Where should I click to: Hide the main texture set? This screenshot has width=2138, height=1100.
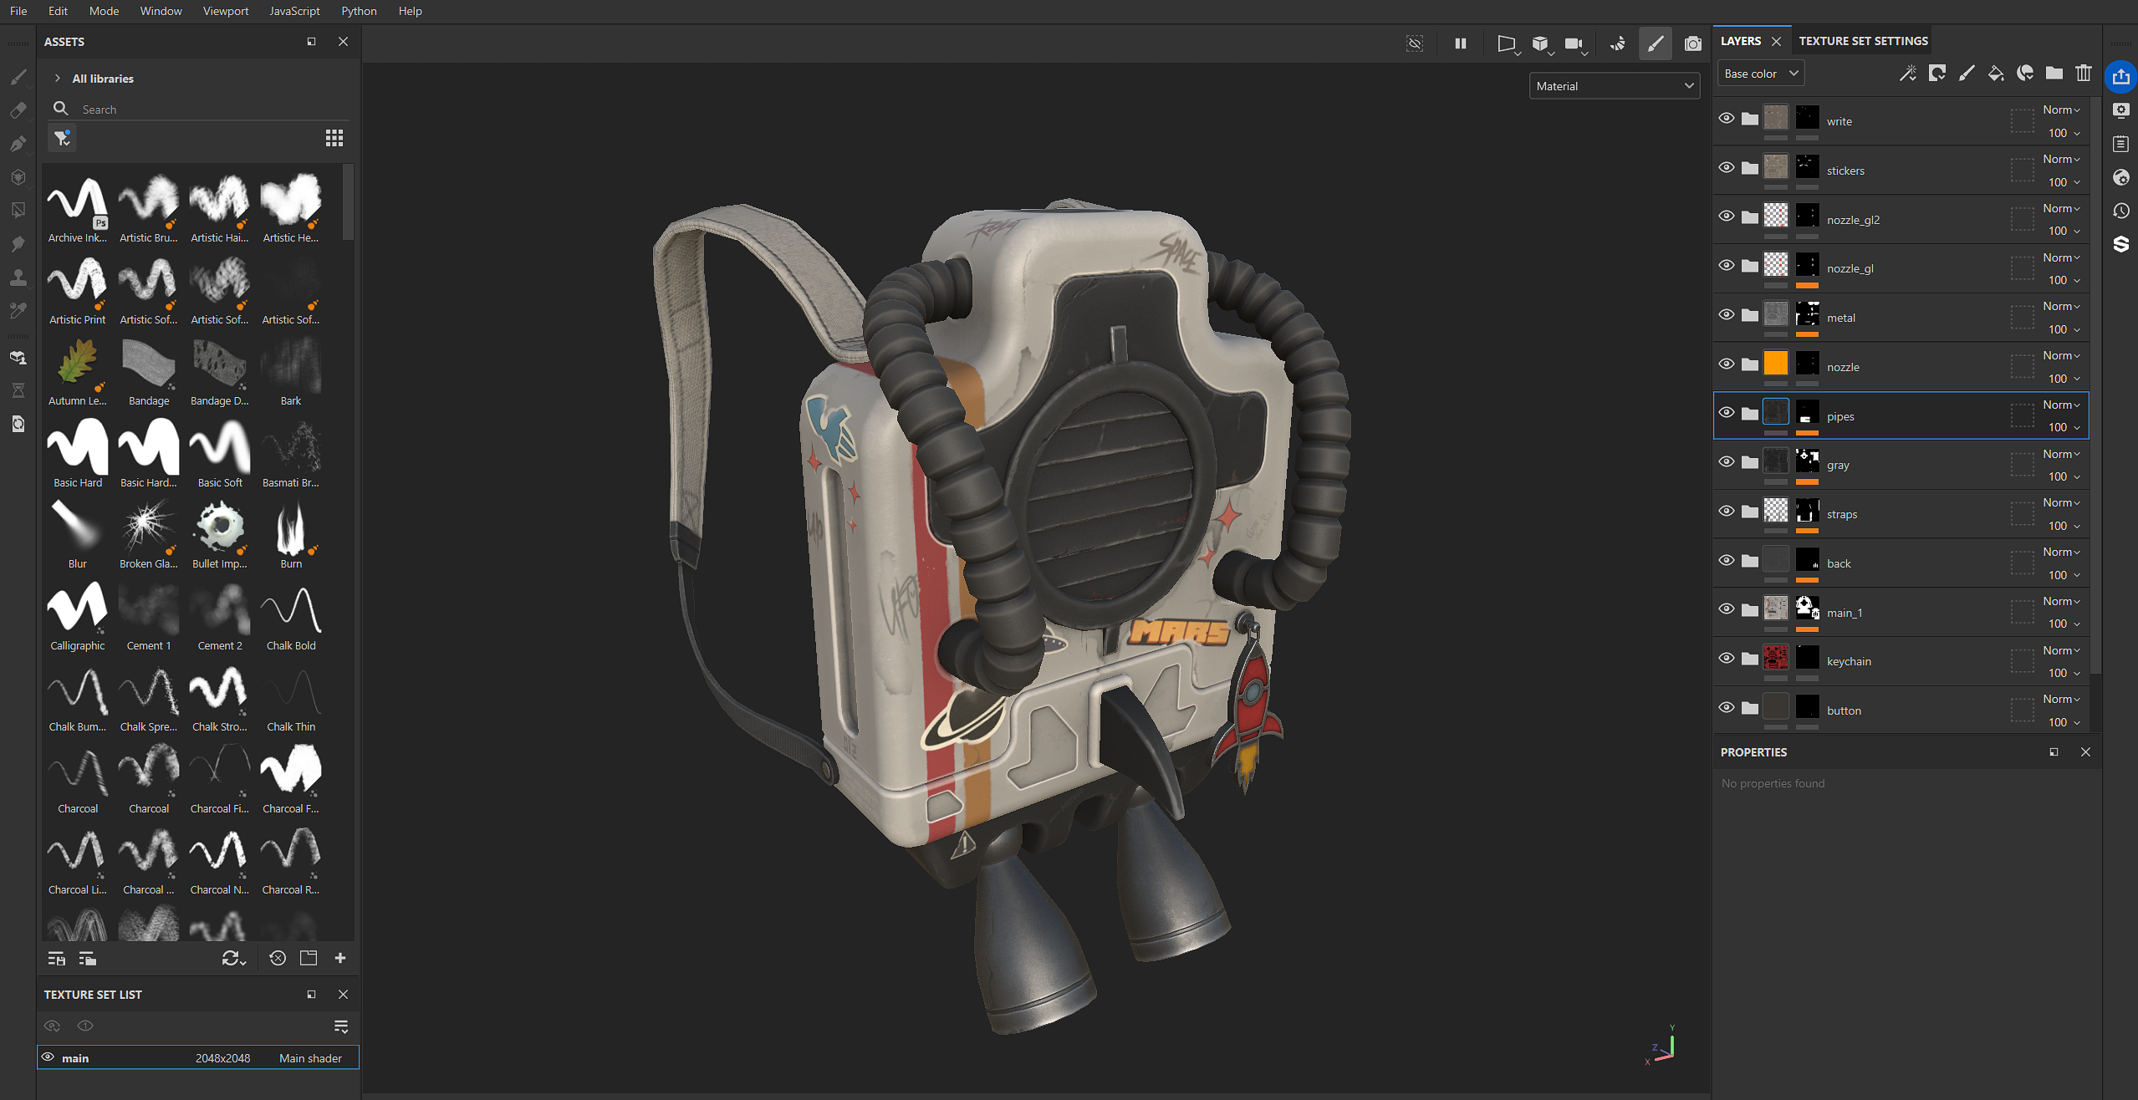tap(48, 1057)
